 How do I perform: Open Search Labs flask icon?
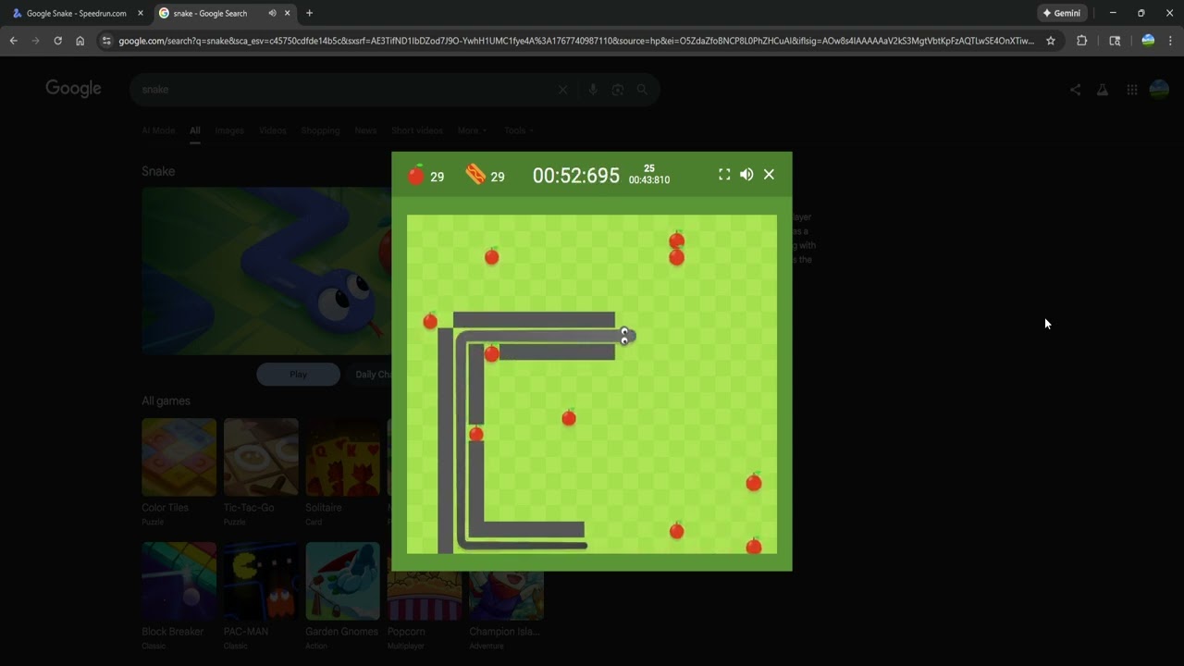1103,90
